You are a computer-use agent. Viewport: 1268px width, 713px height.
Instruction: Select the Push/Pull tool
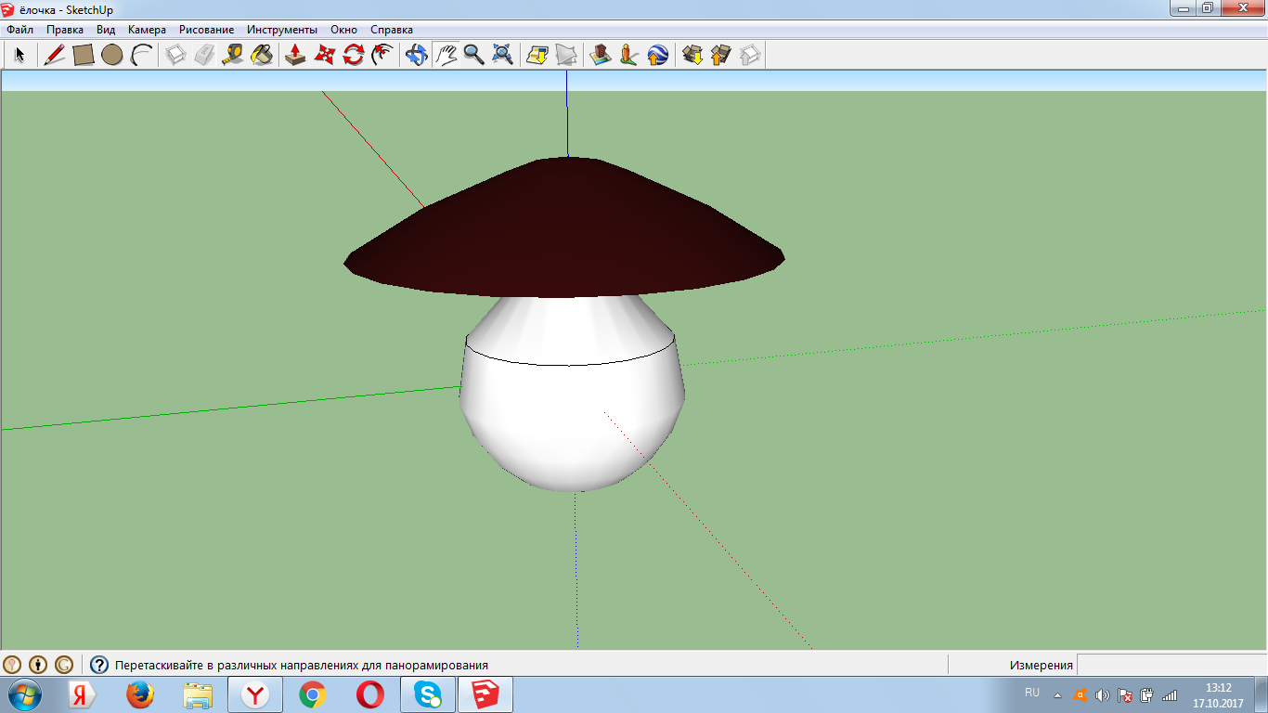click(295, 55)
